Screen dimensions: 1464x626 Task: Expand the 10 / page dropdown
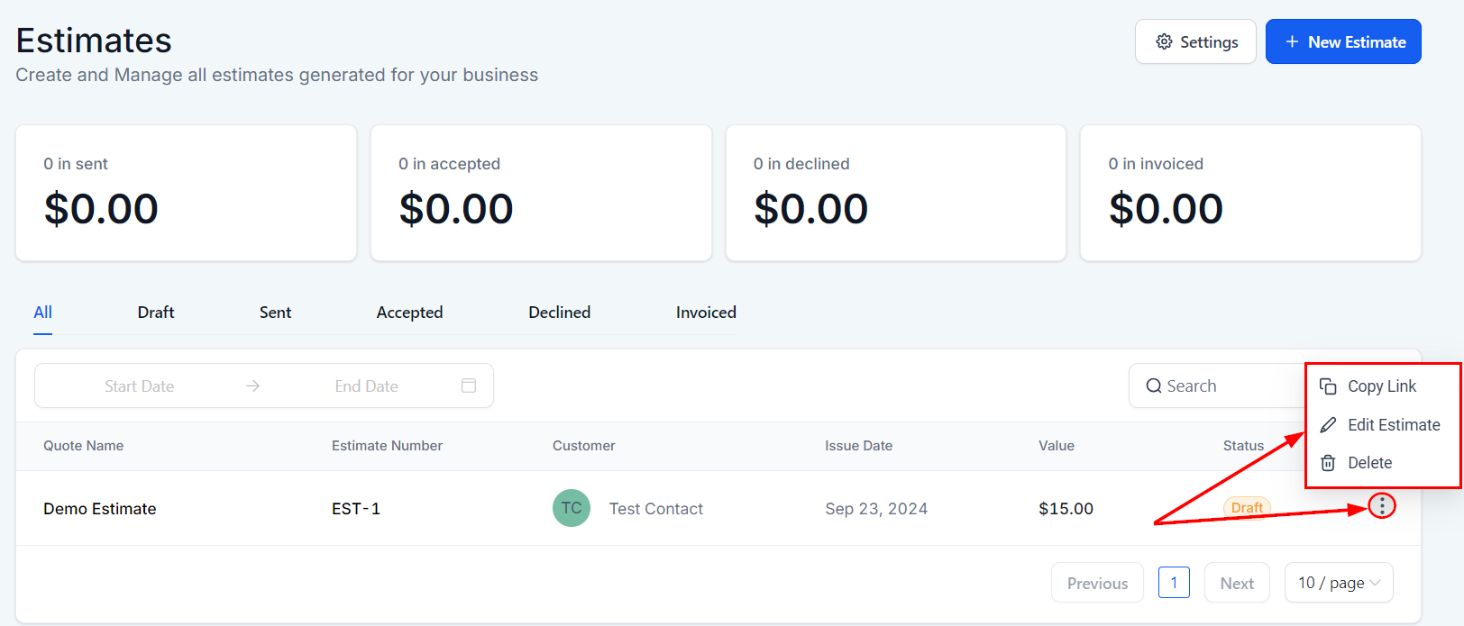1339,583
